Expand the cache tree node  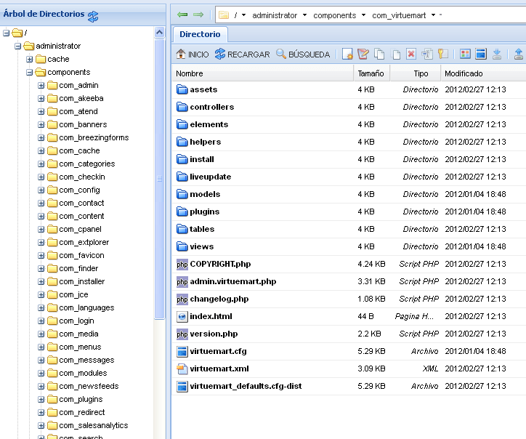coord(30,59)
